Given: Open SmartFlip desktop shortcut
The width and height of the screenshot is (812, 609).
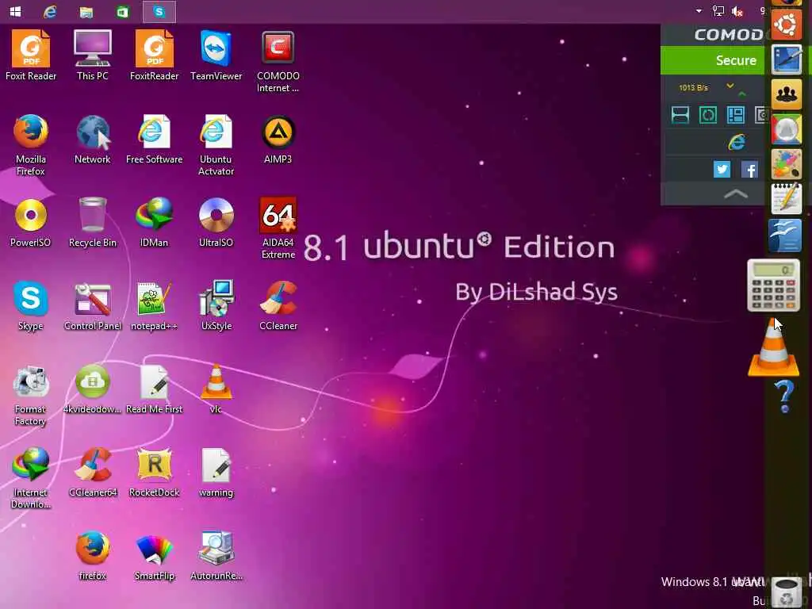Looking at the screenshot, I should pyautogui.click(x=155, y=556).
